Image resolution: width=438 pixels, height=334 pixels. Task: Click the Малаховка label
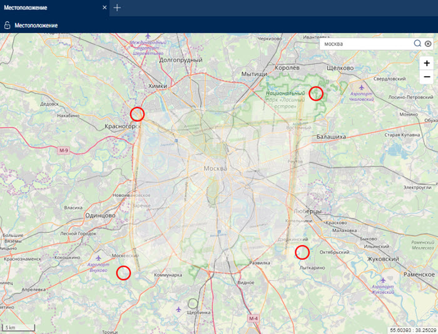344,231
